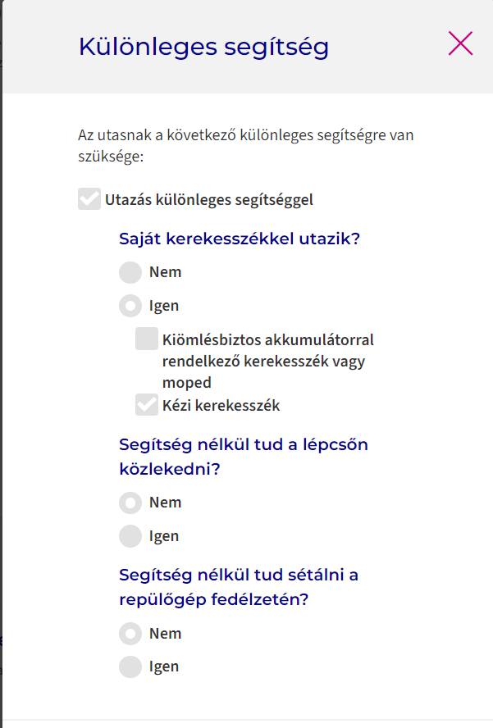Click the Segítség nélkül tud sétálni heading
493x728 pixels.
point(239,587)
